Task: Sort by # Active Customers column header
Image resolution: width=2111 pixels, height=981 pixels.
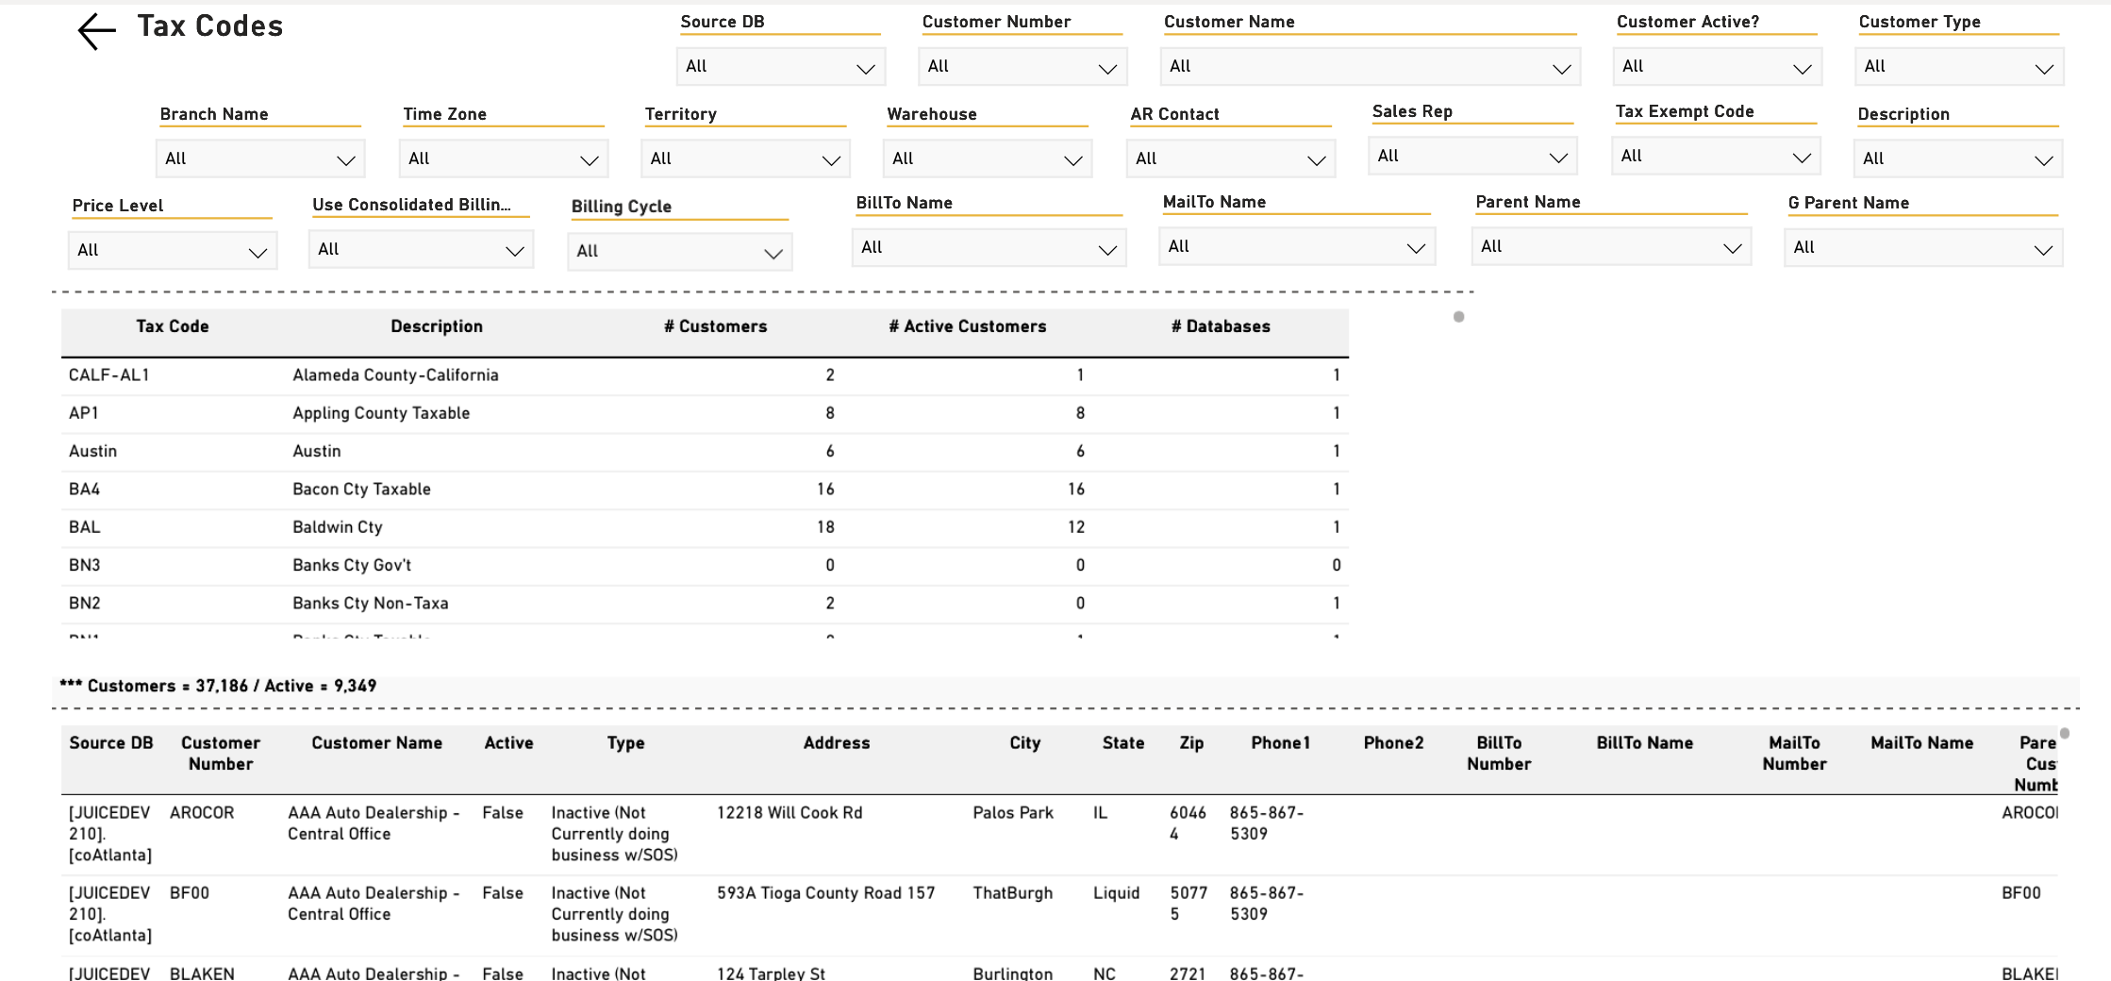Action: pos(967,326)
